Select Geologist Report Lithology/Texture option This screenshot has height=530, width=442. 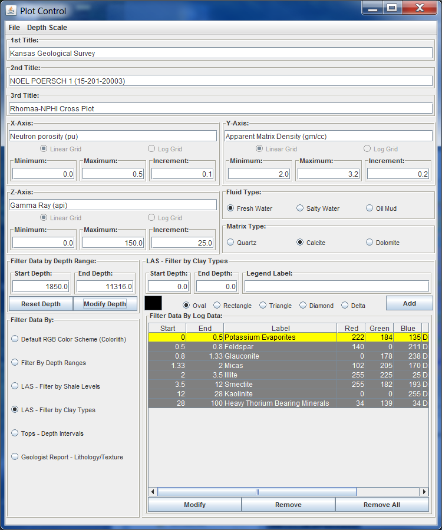tap(15, 456)
